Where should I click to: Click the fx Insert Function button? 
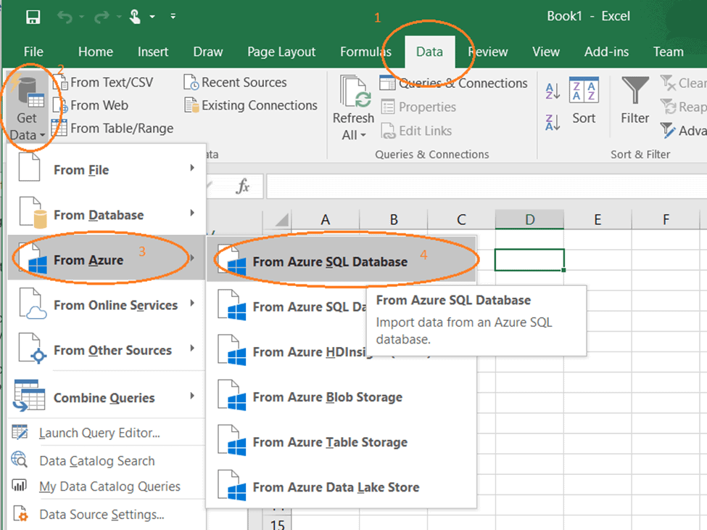tap(243, 186)
